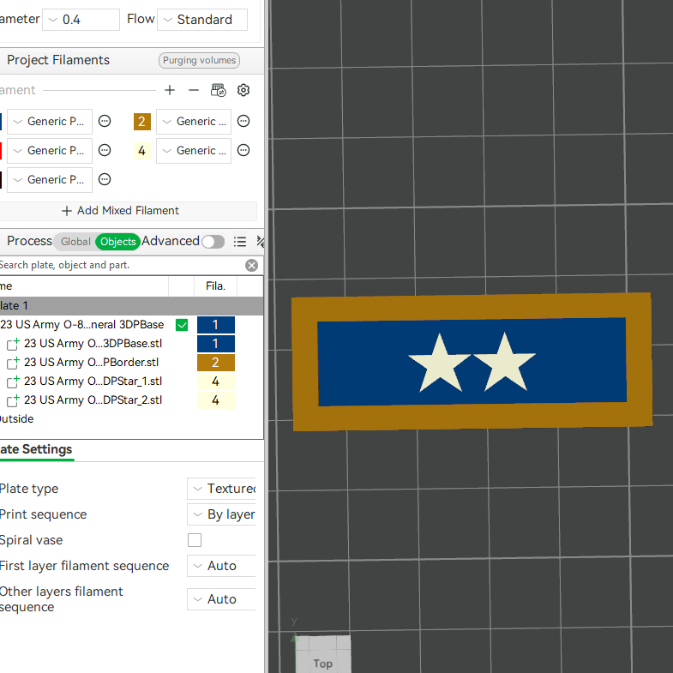Remove filament with minus icon
The image size is (673, 673).
tap(194, 90)
